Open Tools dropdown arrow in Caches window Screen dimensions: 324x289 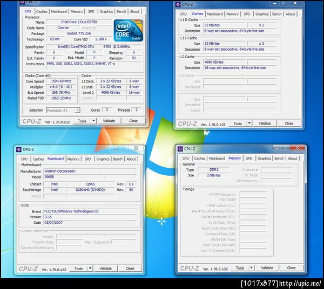pos(249,123)
